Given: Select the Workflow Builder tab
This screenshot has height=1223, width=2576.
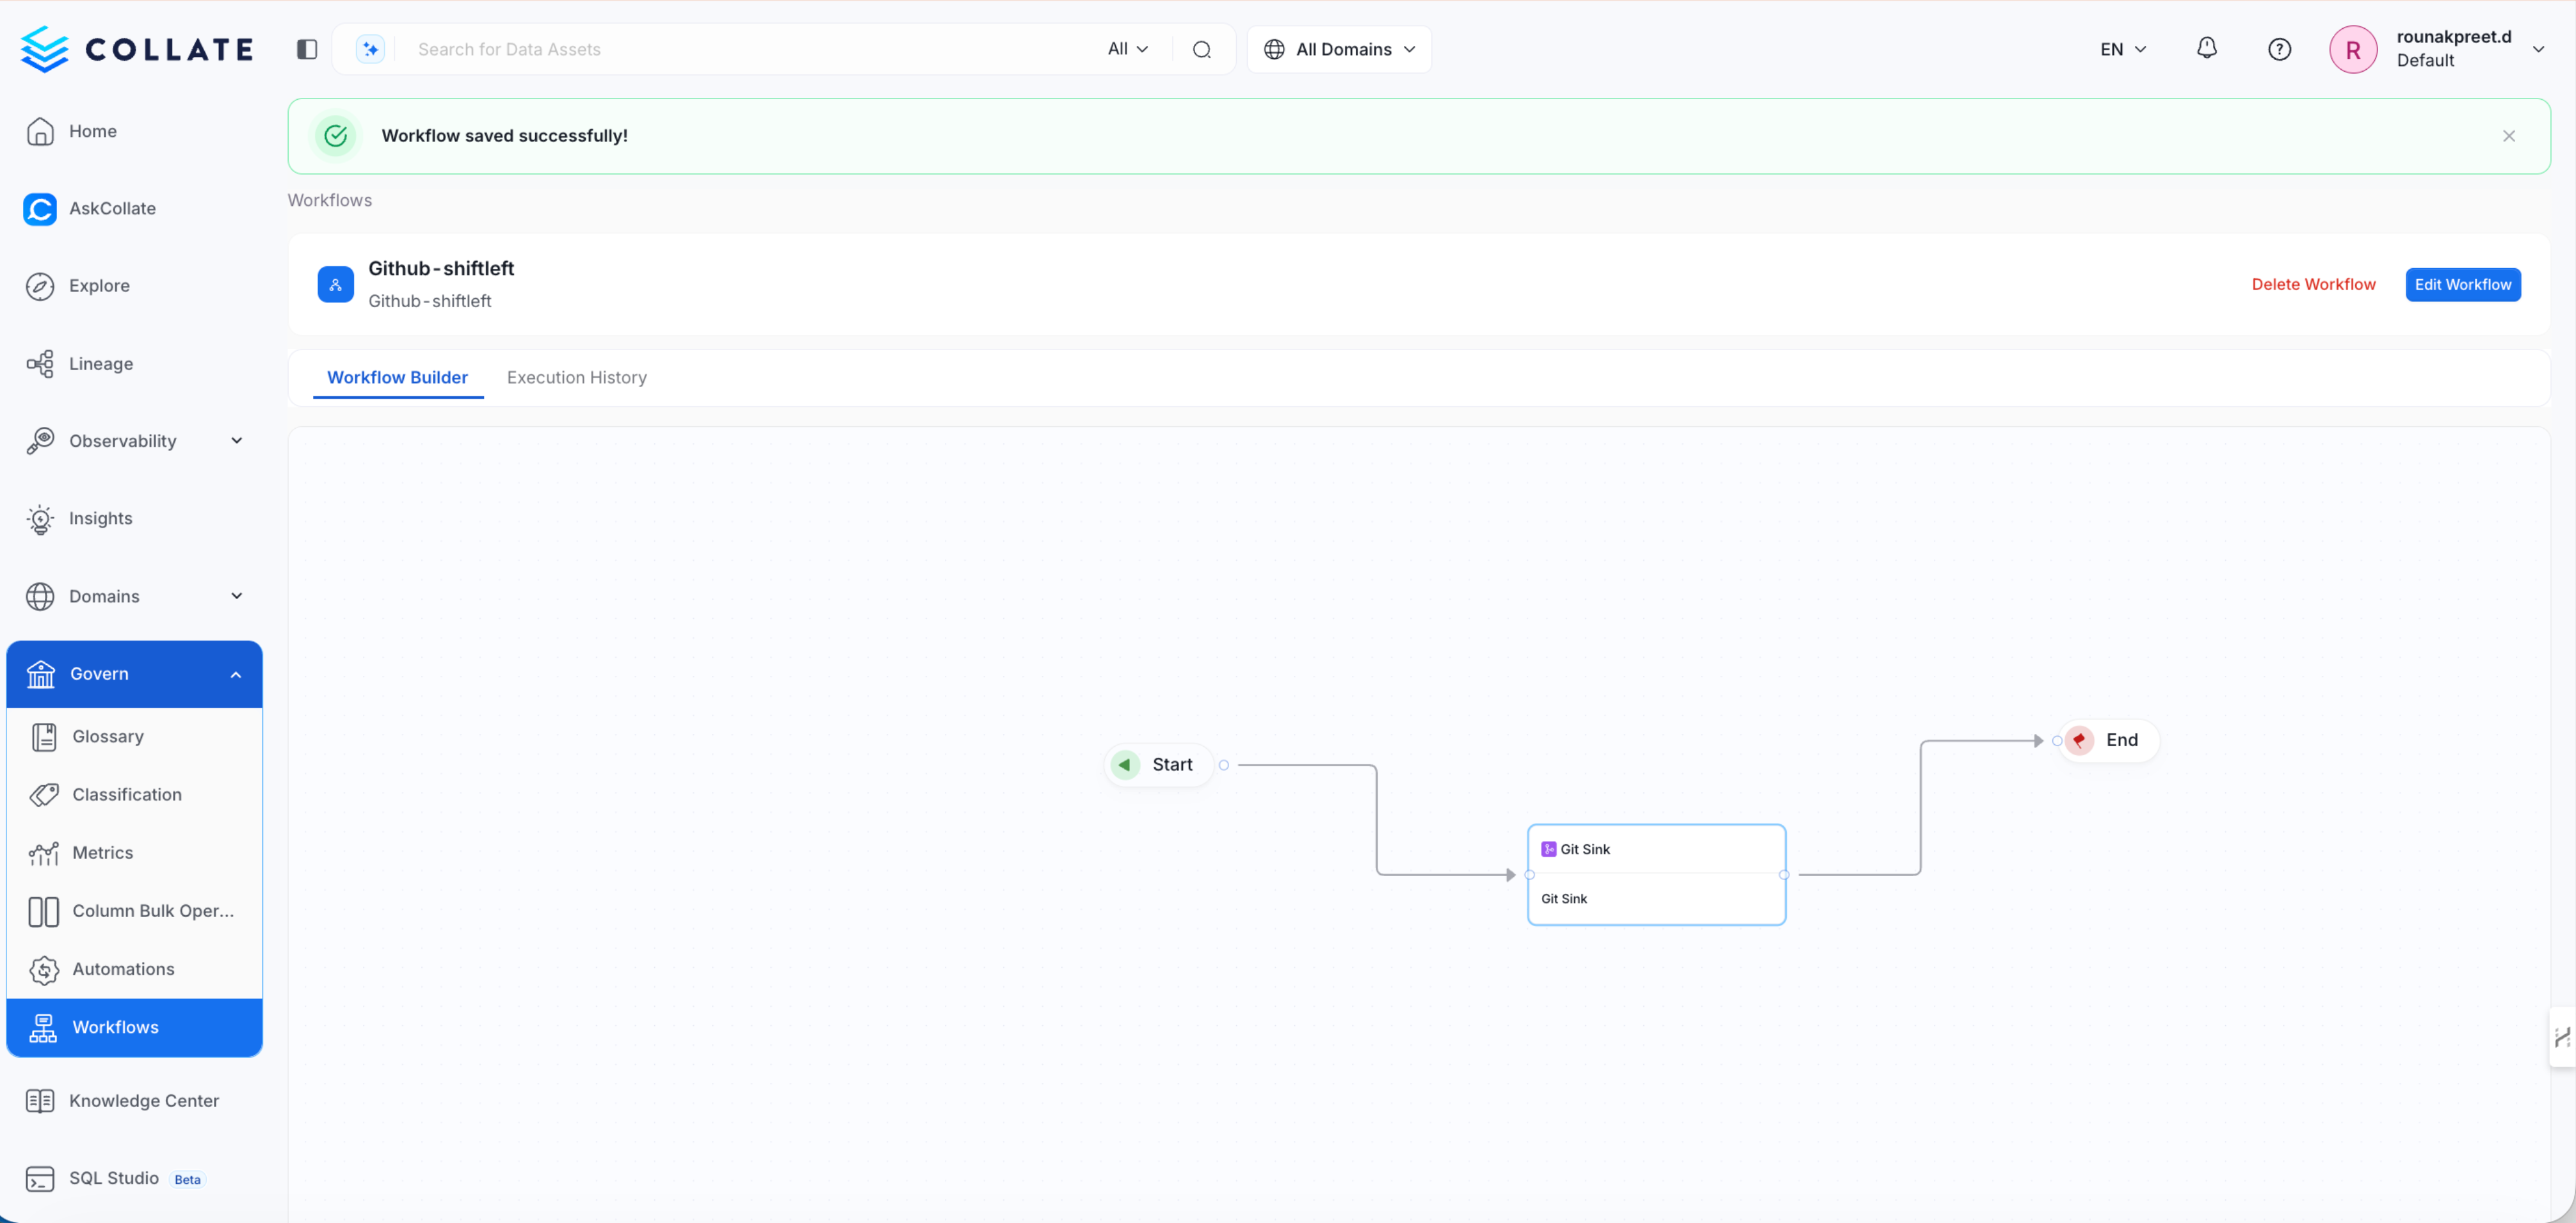Looking at the screenshot, I should click(x=397, y=377).
